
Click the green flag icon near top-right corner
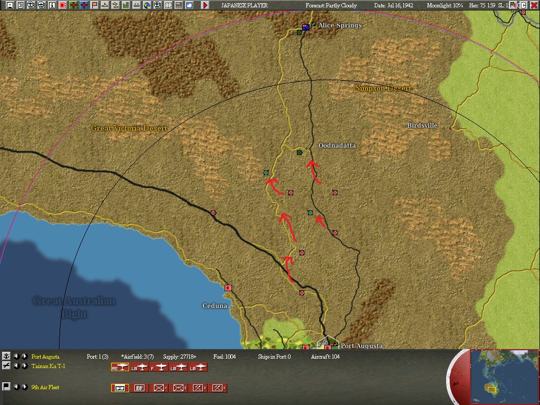(x=514, y=5)
